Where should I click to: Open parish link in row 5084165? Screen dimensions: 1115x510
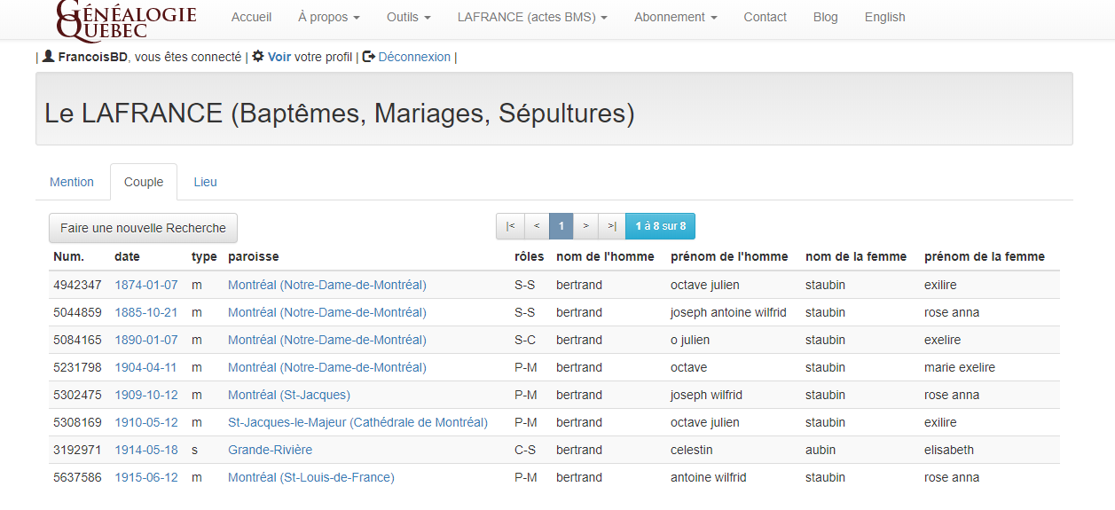coord(327,340)
